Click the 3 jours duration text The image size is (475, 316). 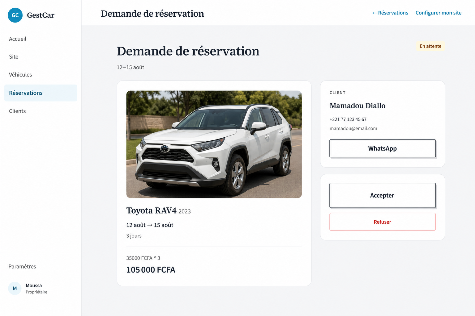[134, 236]
